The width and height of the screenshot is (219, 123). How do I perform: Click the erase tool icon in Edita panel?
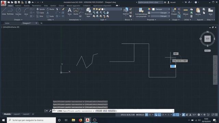tap(63, 9)
